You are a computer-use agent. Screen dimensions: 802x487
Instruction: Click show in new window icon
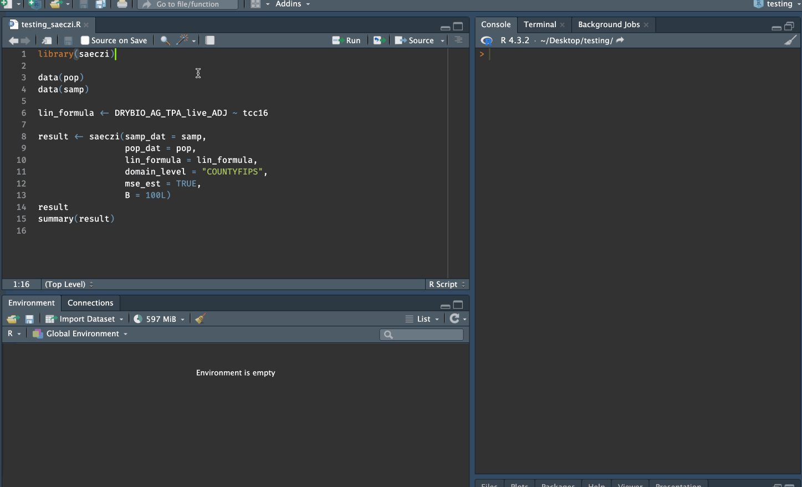(x=47, y=40)
